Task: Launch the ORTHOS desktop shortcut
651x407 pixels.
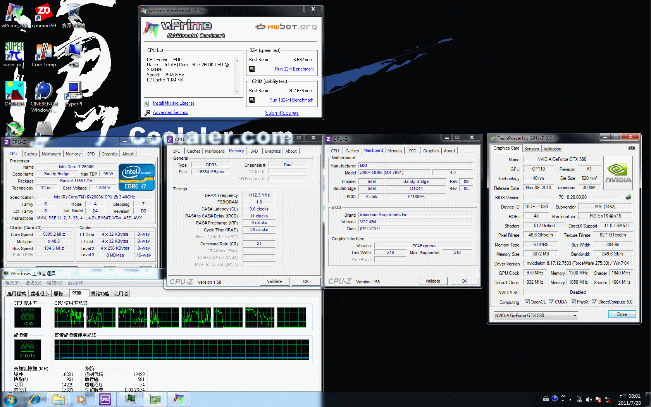Action: pyautogui.click(x=15, y=94)
